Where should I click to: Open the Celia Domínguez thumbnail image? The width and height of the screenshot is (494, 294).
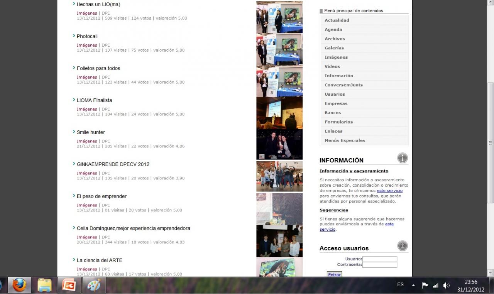click(x=279, y=241)
